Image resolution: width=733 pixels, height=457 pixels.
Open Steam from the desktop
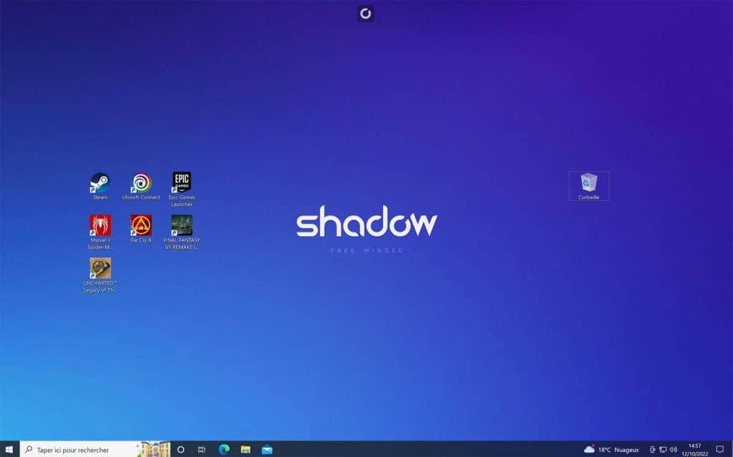tap(100, 182)
